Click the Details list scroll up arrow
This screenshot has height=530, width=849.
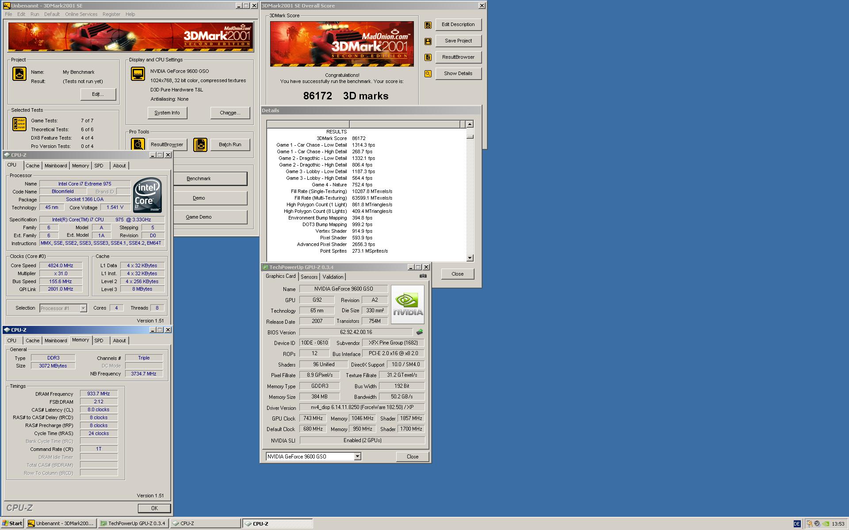pyautogui.click(x=470, y=125)
